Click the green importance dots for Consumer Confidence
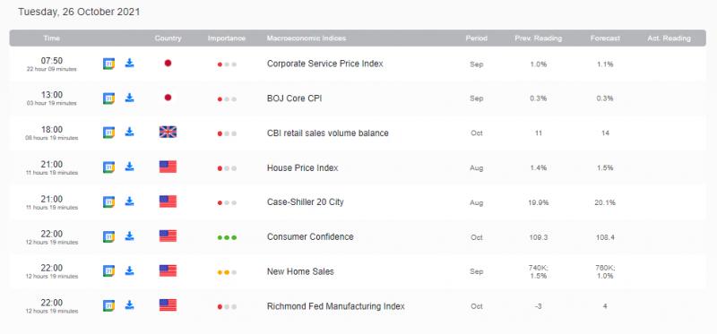This screenshot has width=717, height=334. coord(227,237)
